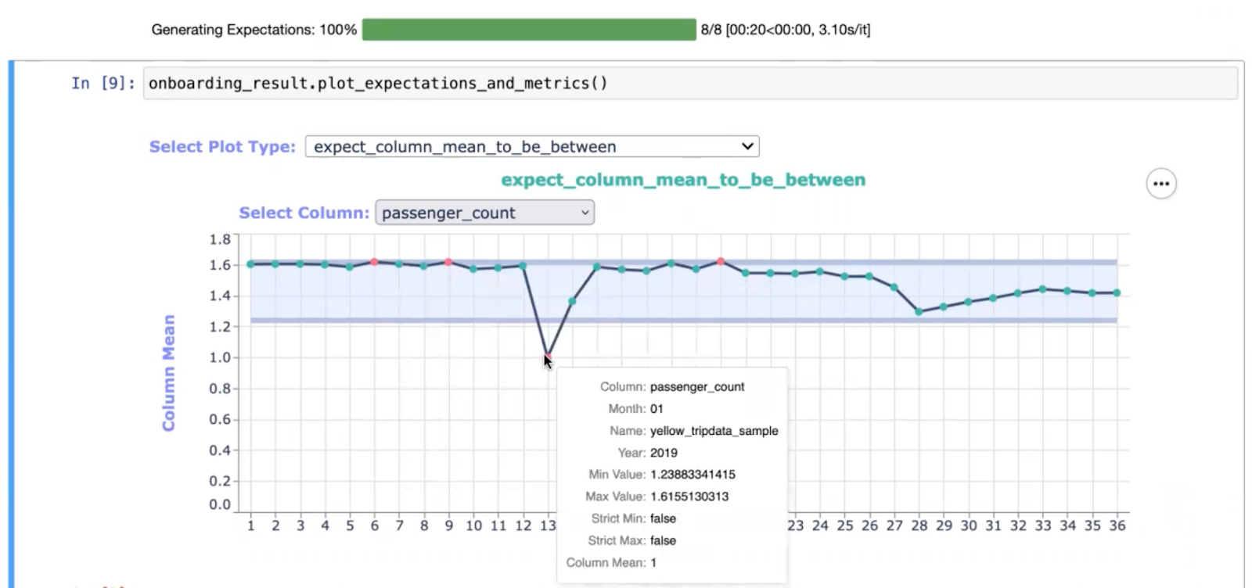Click the x-axis tick label 36
Viewport: 1252px width, 588px height.
click(x=1117, y=526)
